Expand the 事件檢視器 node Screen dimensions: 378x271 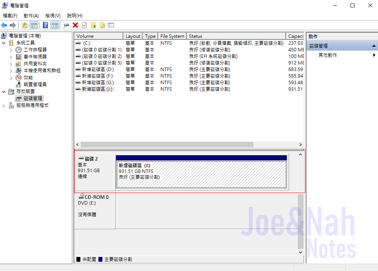(x=11, y=57)
